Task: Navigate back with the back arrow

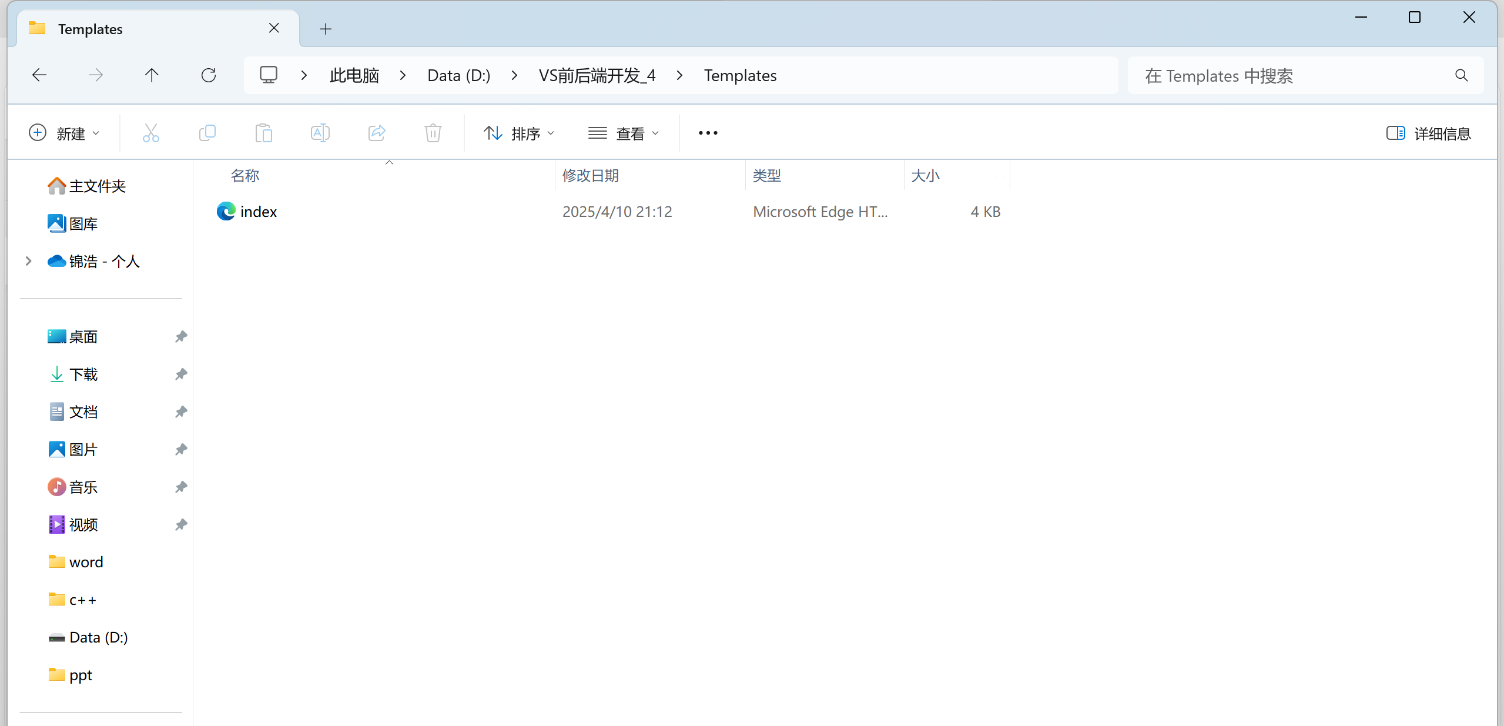Action: (x=39, y=75)
